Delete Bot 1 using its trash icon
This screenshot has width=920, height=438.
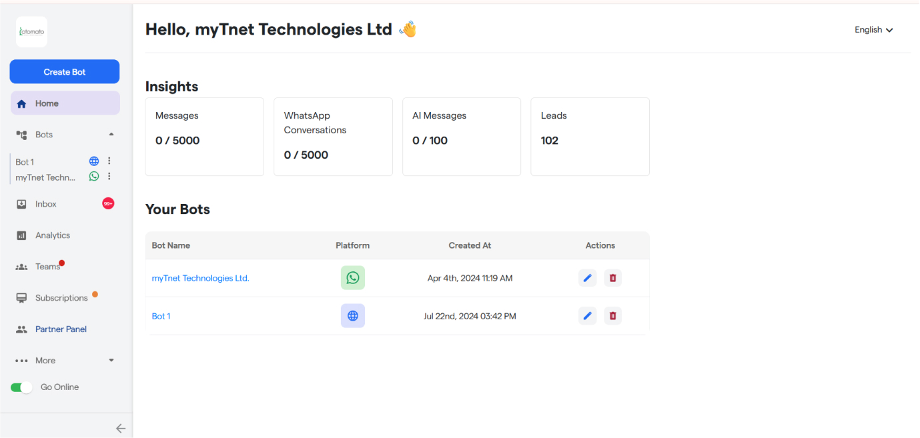click(612, 316)
